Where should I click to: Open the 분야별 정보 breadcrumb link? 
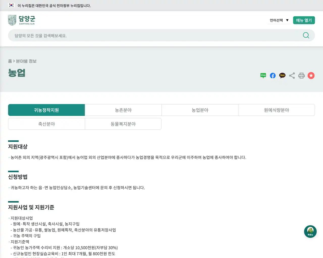26,61
